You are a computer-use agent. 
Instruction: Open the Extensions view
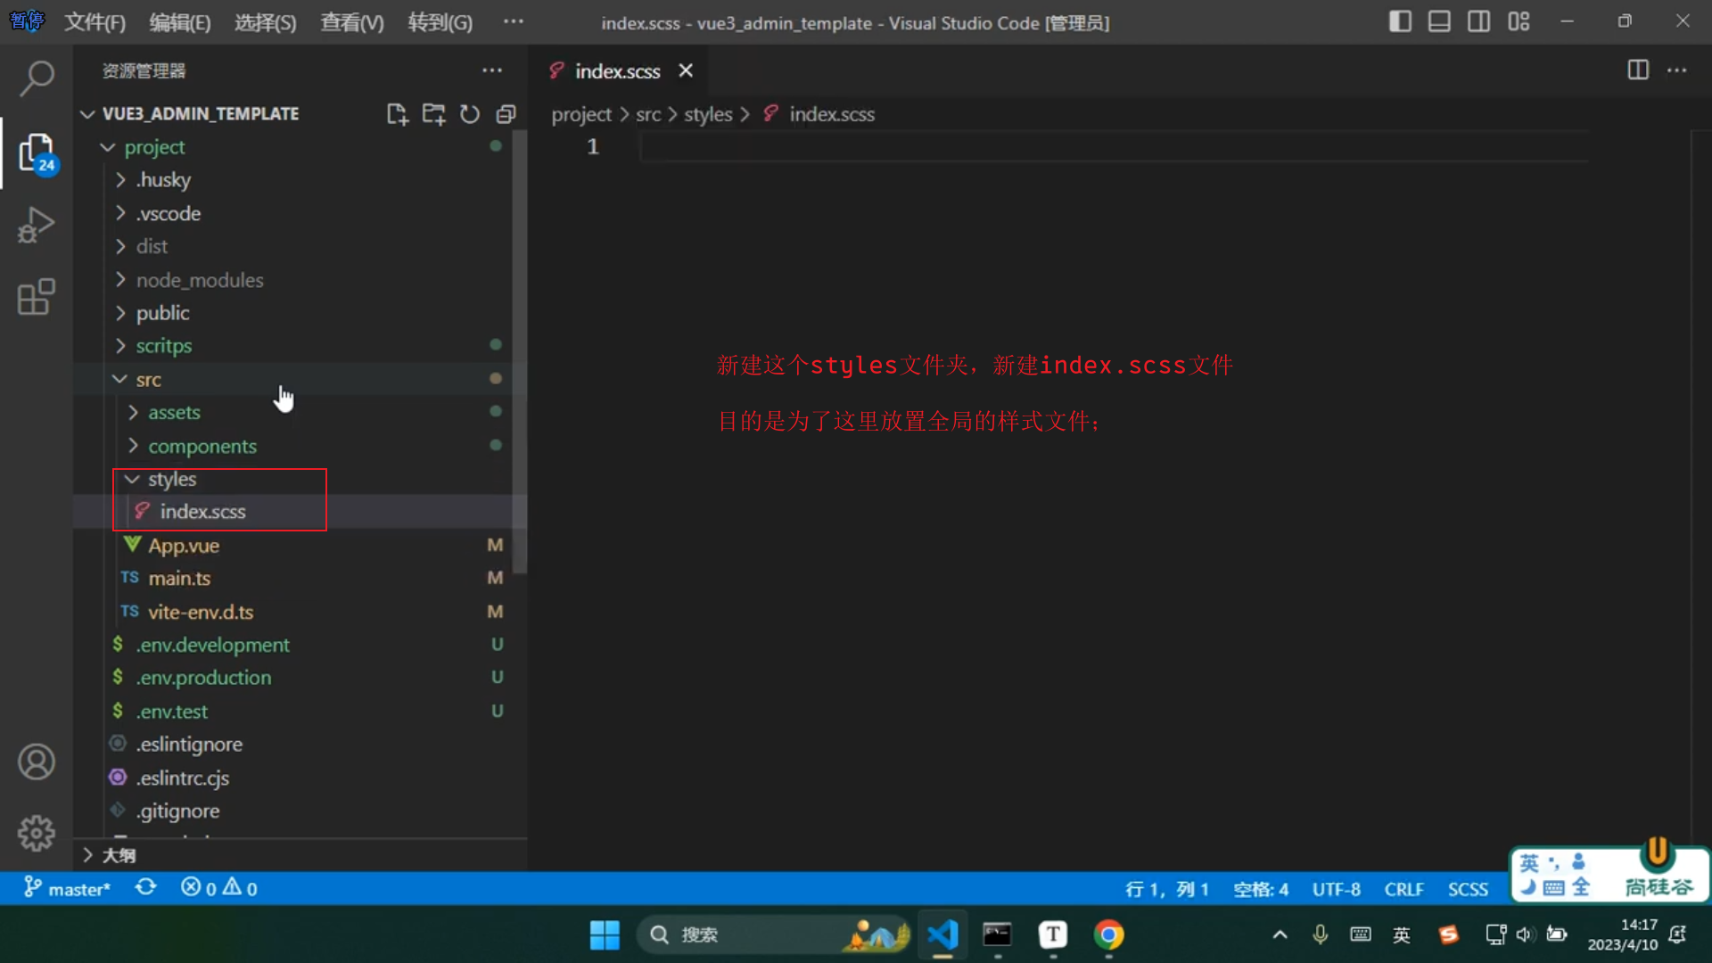(37, 297)
